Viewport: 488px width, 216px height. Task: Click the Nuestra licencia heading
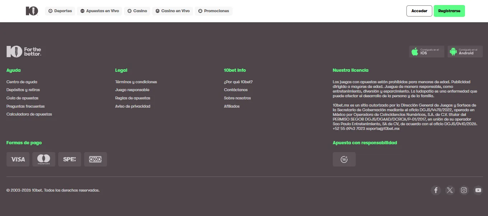point(351,70)
